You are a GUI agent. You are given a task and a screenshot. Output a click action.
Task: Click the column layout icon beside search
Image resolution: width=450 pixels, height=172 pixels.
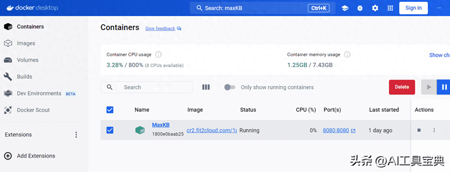(x=206, y=87)
